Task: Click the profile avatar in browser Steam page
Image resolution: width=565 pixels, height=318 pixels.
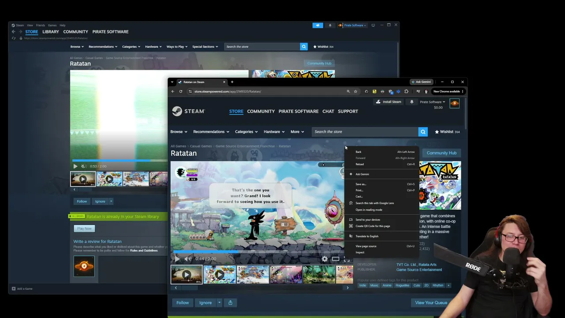Action: pos(454,103)
